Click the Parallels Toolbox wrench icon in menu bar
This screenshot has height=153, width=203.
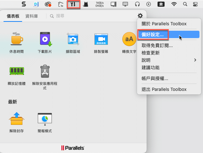[73, 4]
